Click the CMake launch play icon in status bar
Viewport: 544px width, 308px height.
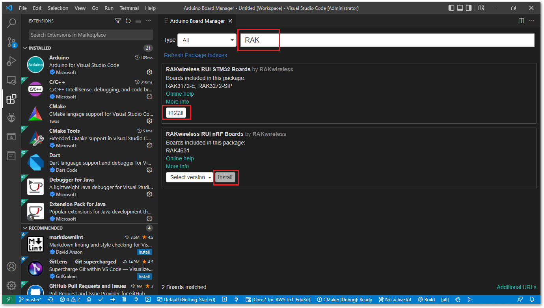click(x=469, y=300)
